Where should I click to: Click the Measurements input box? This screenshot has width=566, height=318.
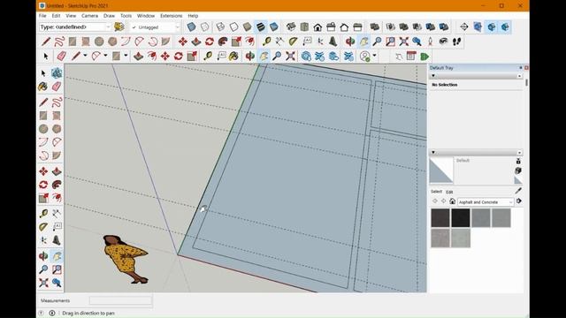(x=120, y=300)
